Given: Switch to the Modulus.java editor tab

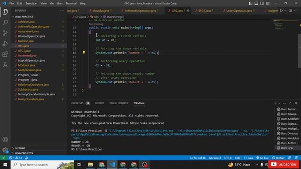Looking at the screenshot, I should 101,10.
